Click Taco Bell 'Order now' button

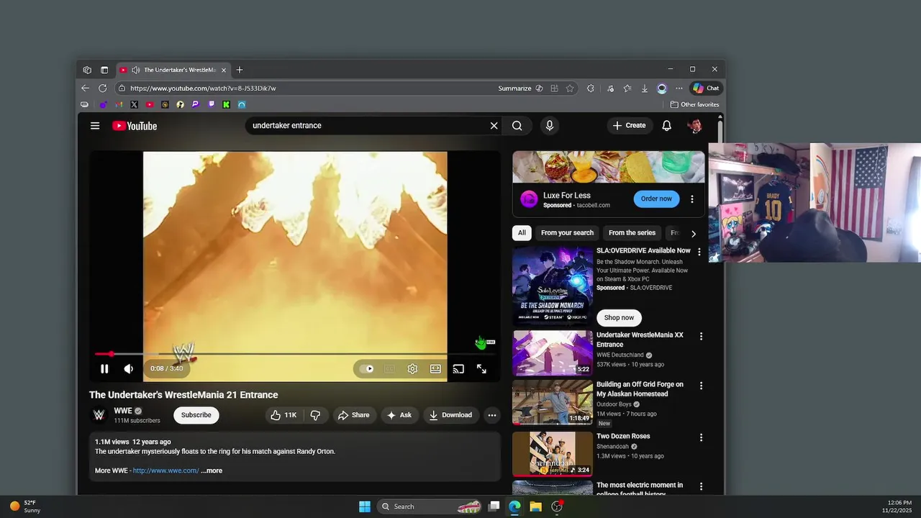pos(656,199)
